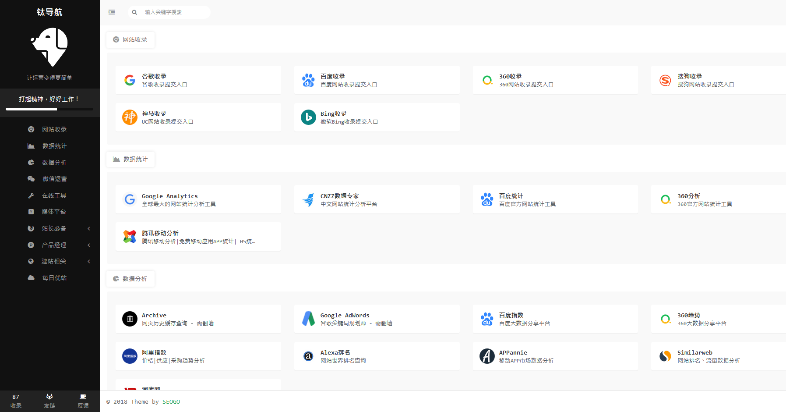Viewport: 786px width, 412px height.
Task: Click the 钛导航 site title
Action: pos(49,12)
